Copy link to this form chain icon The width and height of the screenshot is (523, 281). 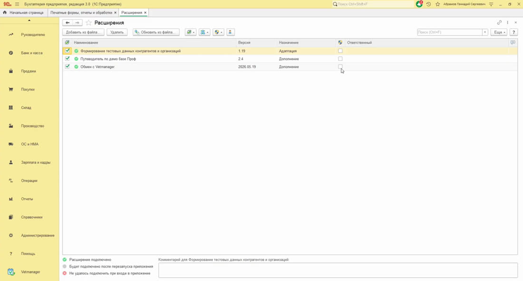[x=499, y=22]
